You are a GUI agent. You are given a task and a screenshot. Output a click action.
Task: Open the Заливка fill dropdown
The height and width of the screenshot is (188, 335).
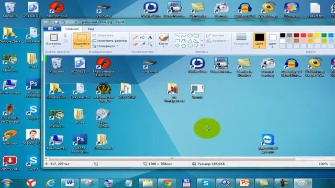click(218, 41)
